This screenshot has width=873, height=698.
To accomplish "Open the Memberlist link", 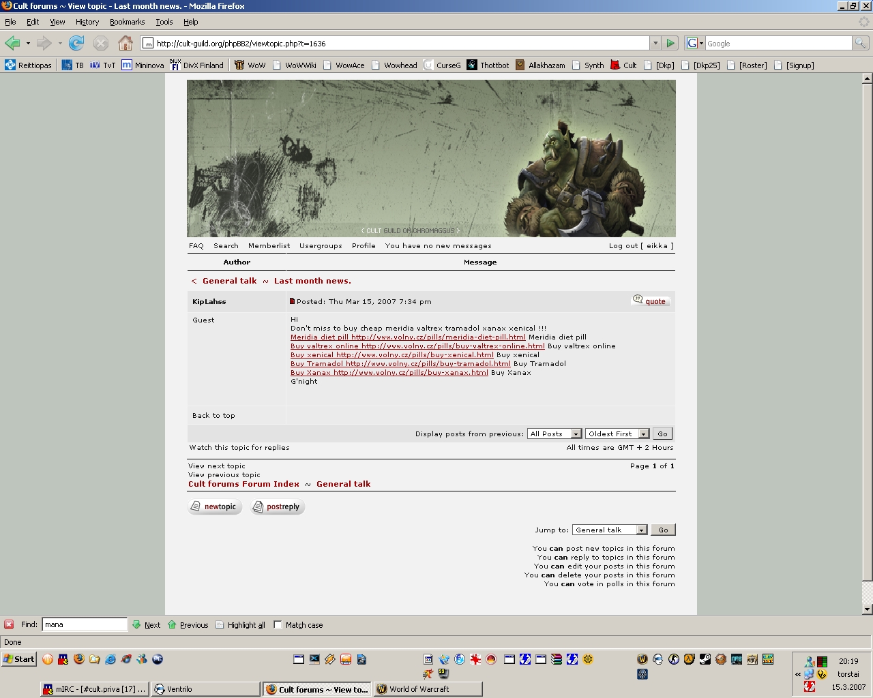I will tap(269, 246).
